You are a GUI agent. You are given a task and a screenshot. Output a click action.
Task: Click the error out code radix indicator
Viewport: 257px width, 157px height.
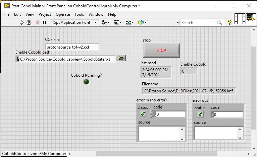(x=213, y=114)
